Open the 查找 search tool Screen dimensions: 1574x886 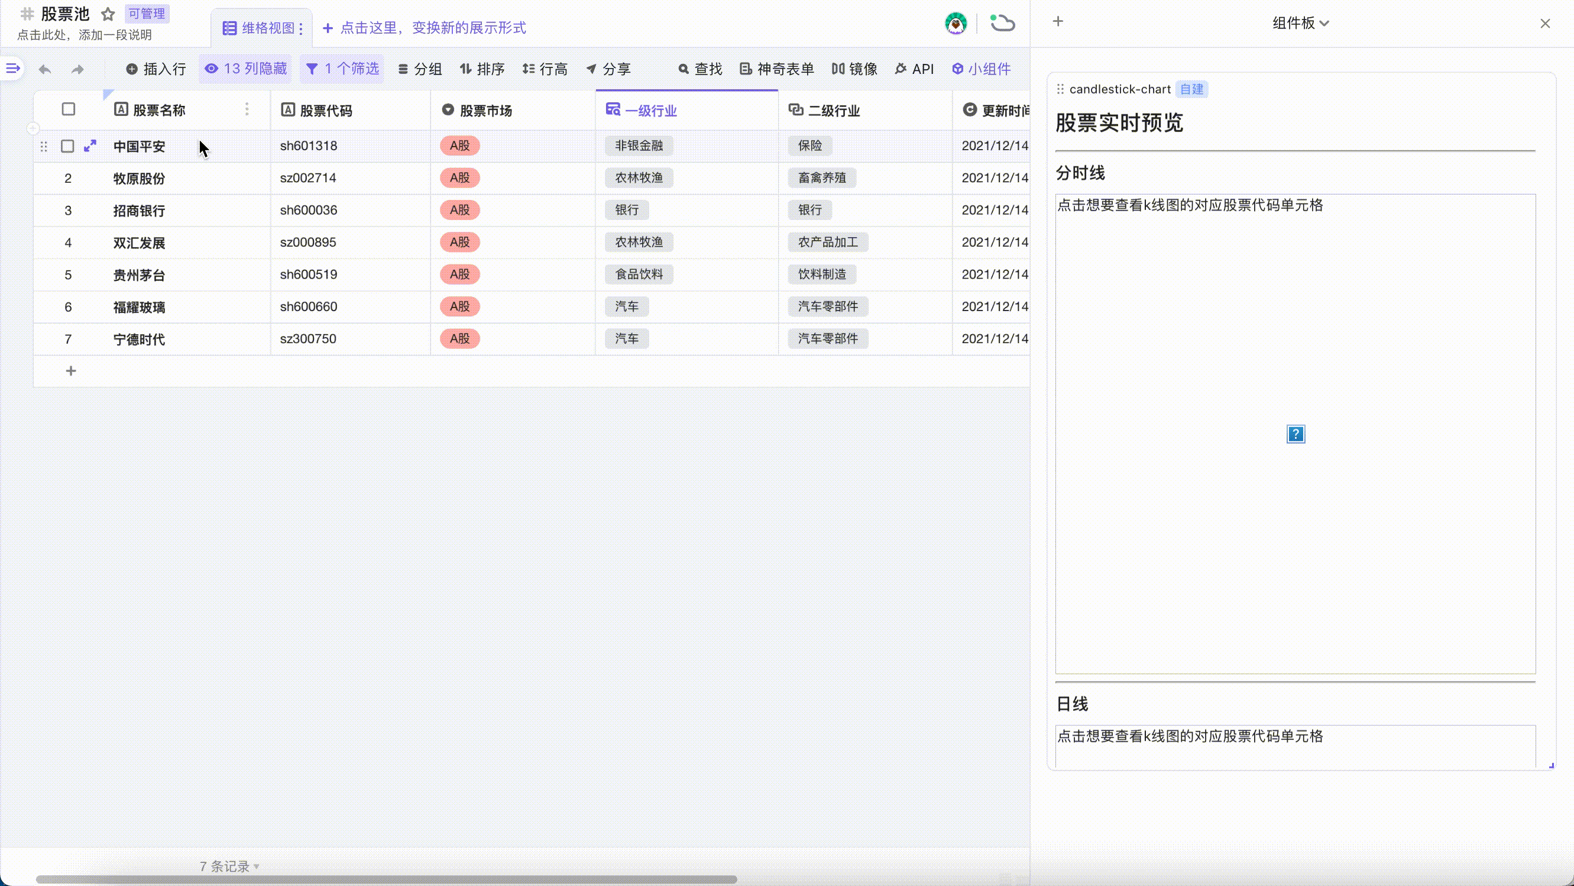point(699,69)
